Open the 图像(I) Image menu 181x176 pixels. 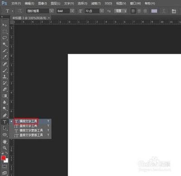tap(43, 3)
